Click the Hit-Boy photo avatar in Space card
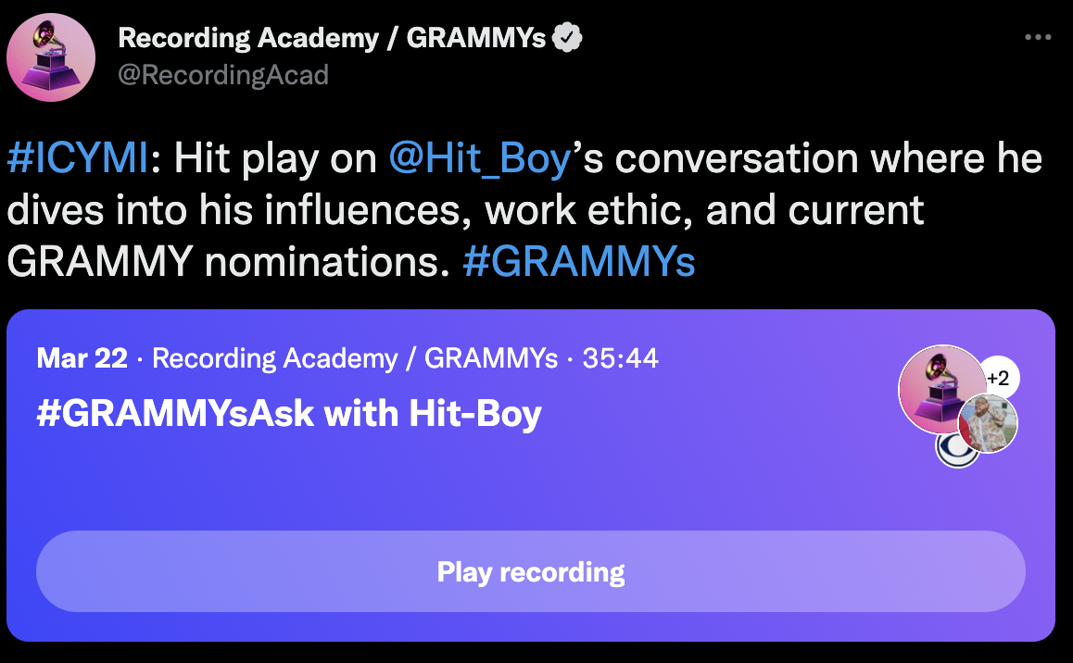Viewport: 1073px width, 663px height. [988, 424]
